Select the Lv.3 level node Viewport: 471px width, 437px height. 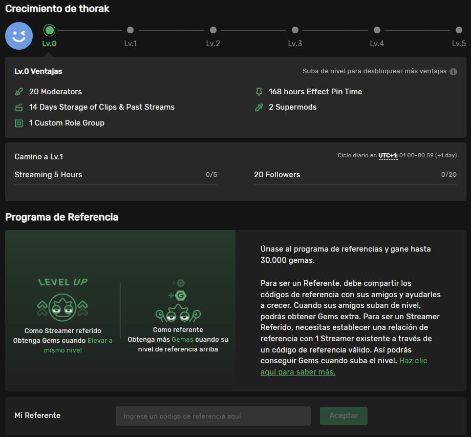pos(295,30)
